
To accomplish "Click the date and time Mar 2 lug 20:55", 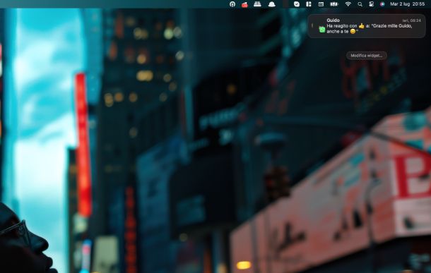I will tap(408, 4).
